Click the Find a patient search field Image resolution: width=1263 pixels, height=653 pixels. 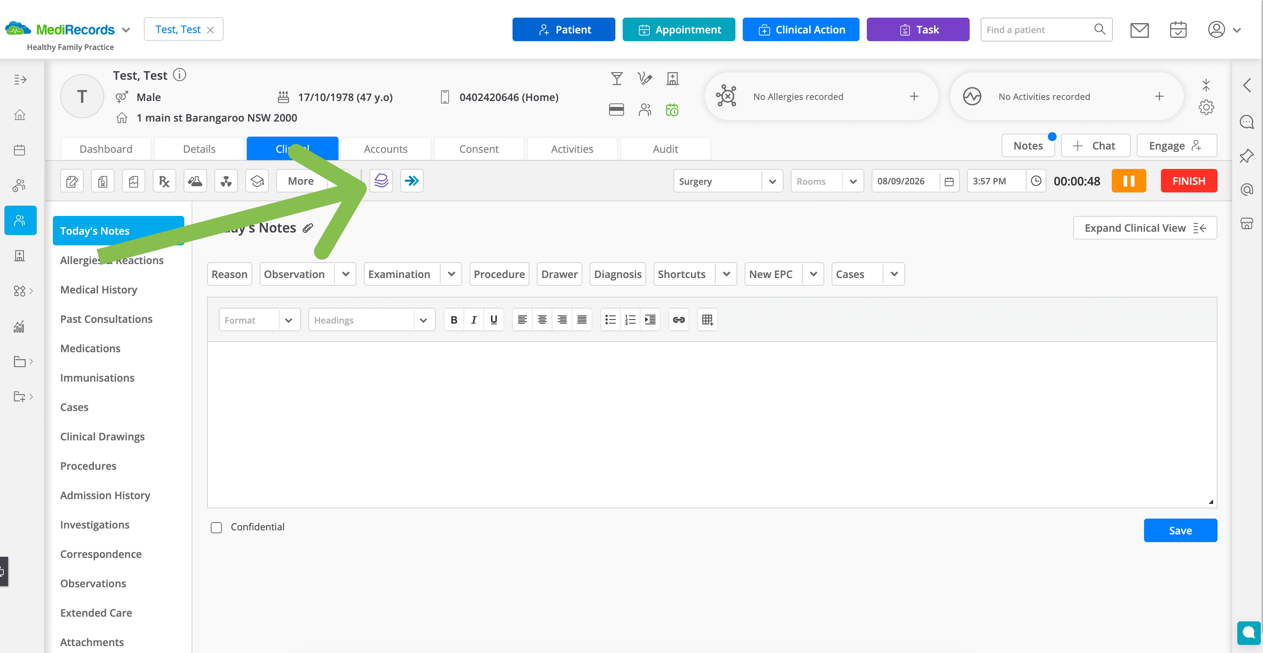click(1046, 29)
